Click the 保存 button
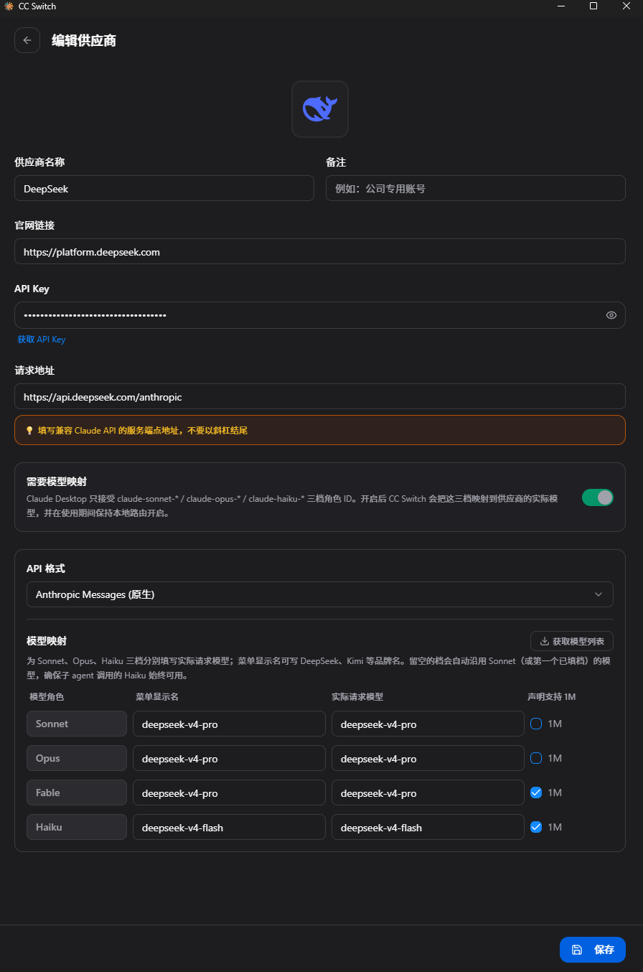The height and width of the screenshot is (972, 643). pyautogui.click(x=593, y=950)
